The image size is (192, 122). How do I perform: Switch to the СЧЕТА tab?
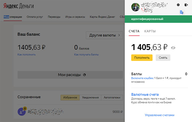(x=134, y=31)
